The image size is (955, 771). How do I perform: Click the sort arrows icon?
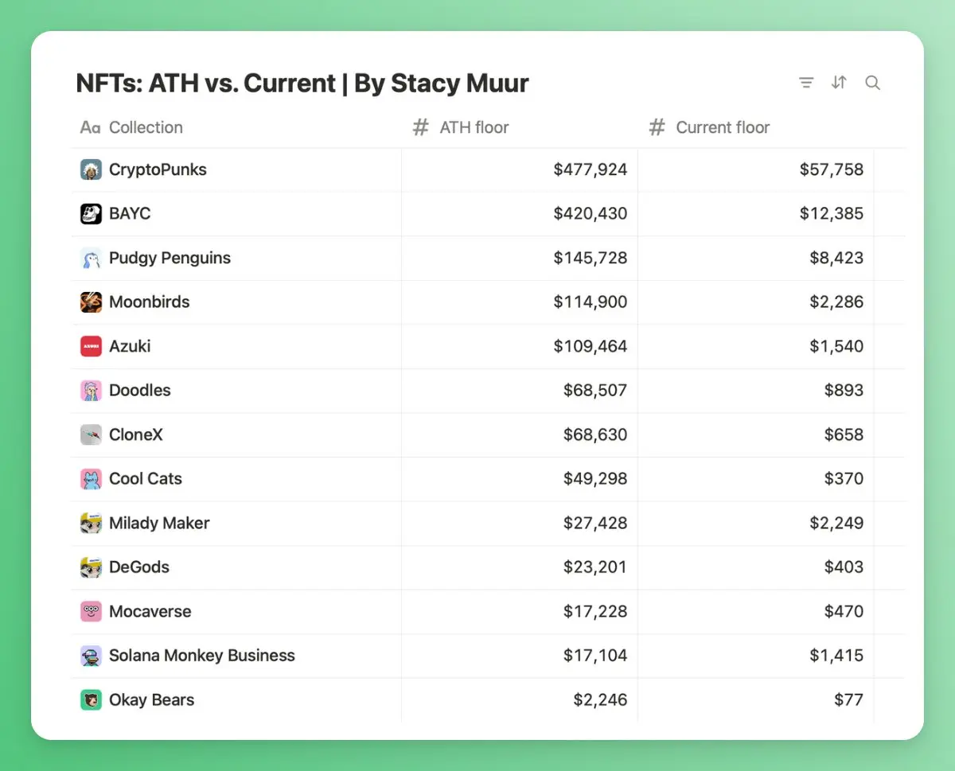coord(839,82)
